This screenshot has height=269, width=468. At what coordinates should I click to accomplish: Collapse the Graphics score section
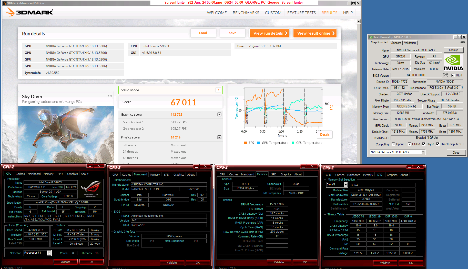click(x=219, y=114)
